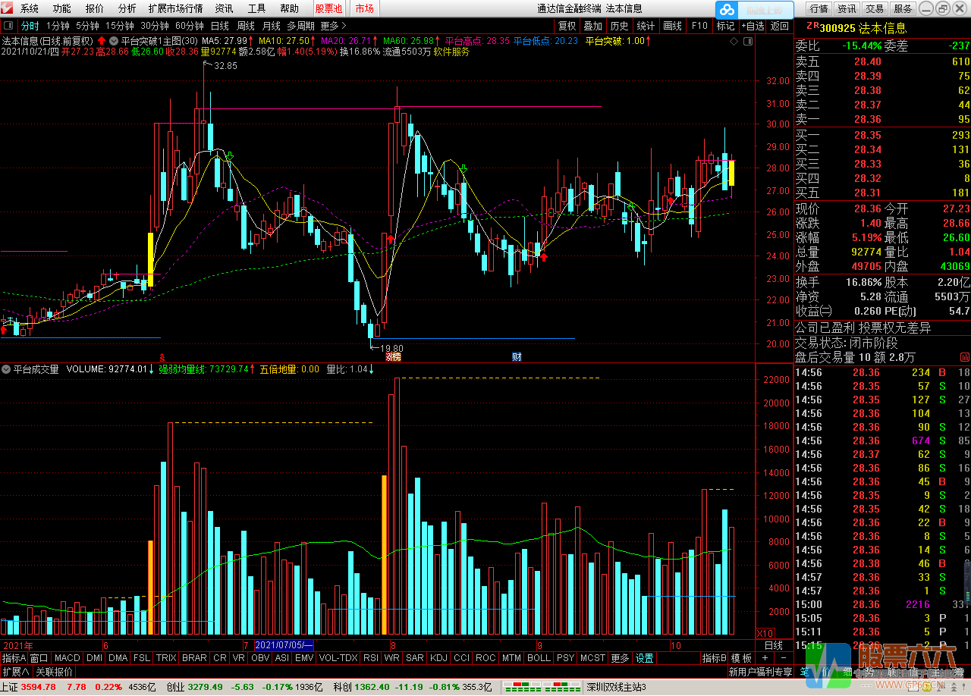Open the 资讯 menu

pyautogui.click(x=225, y=9)
